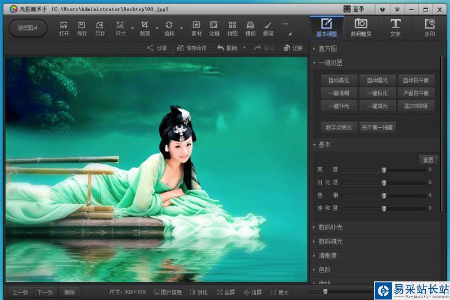450x300 pixels.
Task: Select the 裁剪 (Crop) tool icon
Action: point(145,29)
